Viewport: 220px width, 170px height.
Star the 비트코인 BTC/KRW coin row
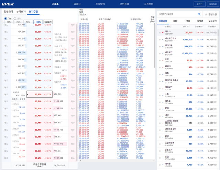[160, 53]
